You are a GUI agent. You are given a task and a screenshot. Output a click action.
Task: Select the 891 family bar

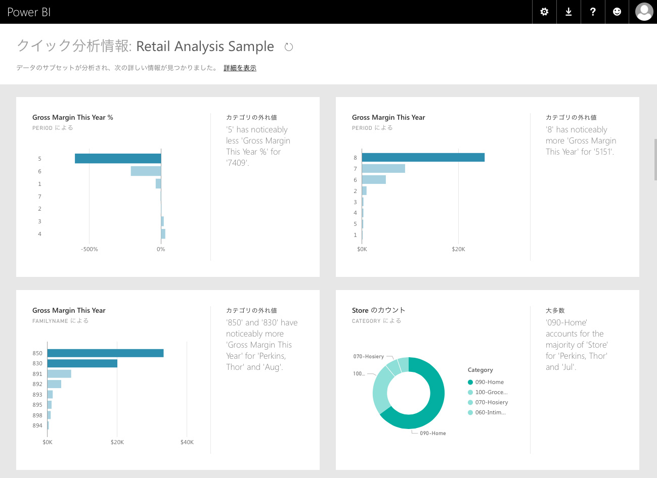point(59,374)
